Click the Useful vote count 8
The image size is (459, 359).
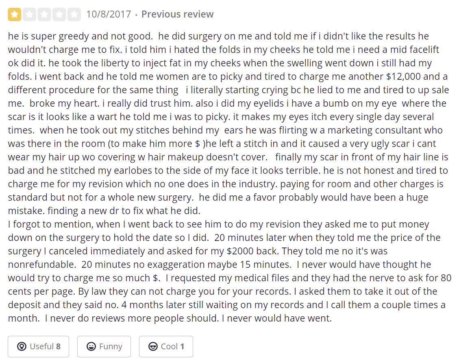(58, 346)
